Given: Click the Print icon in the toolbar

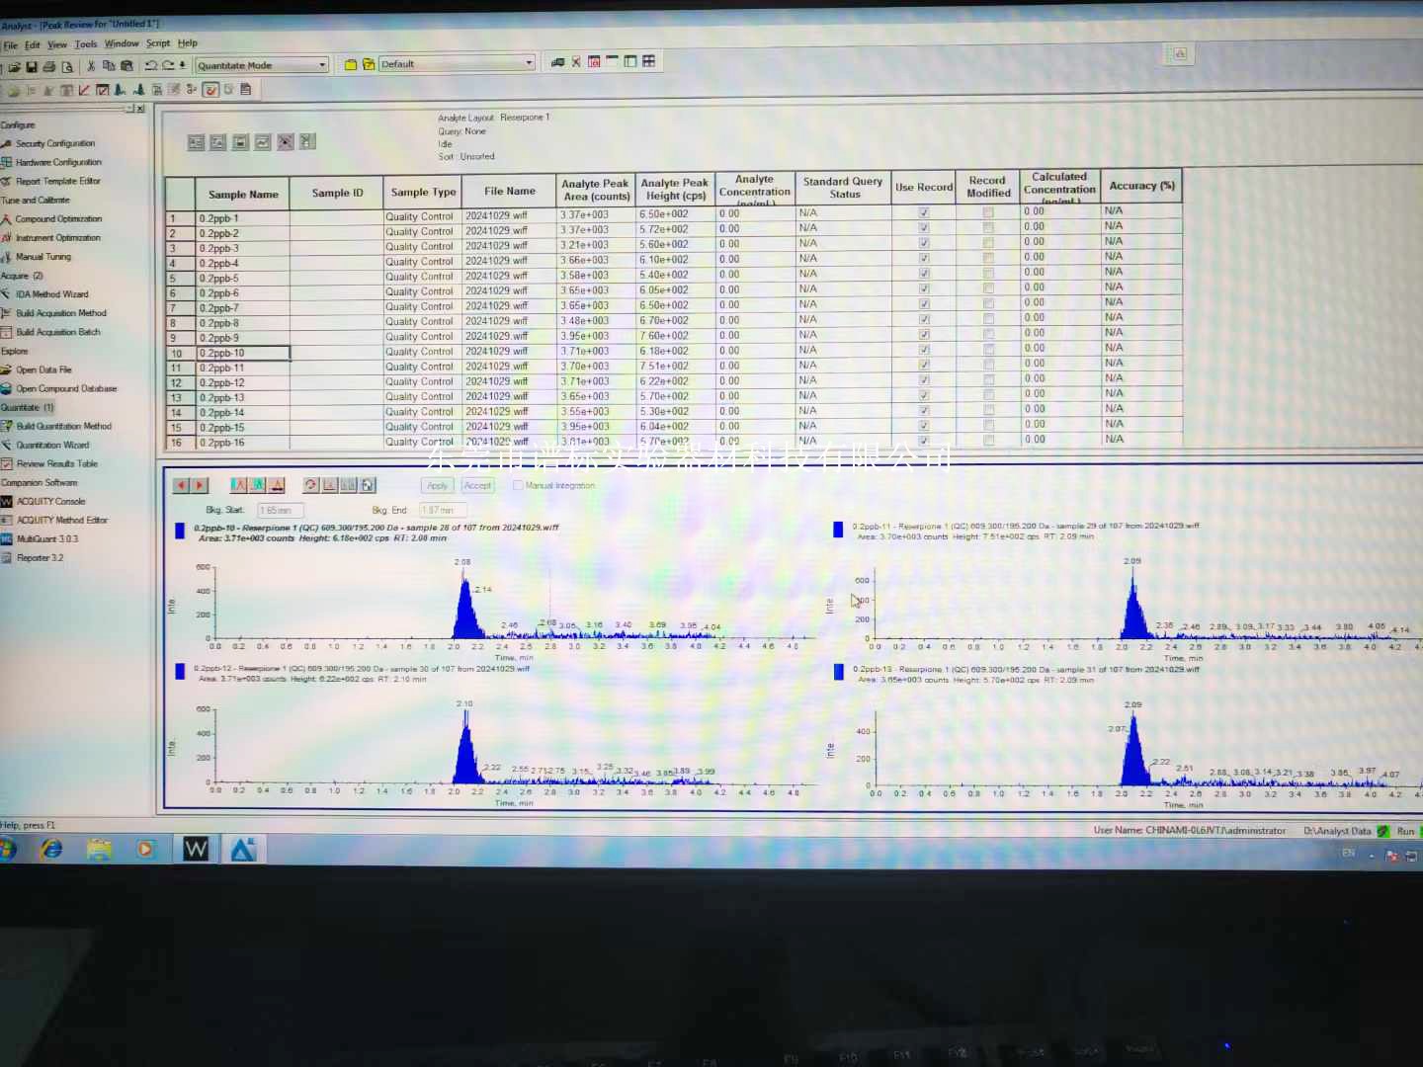Looking at the screenshot, I should (49, 67).
